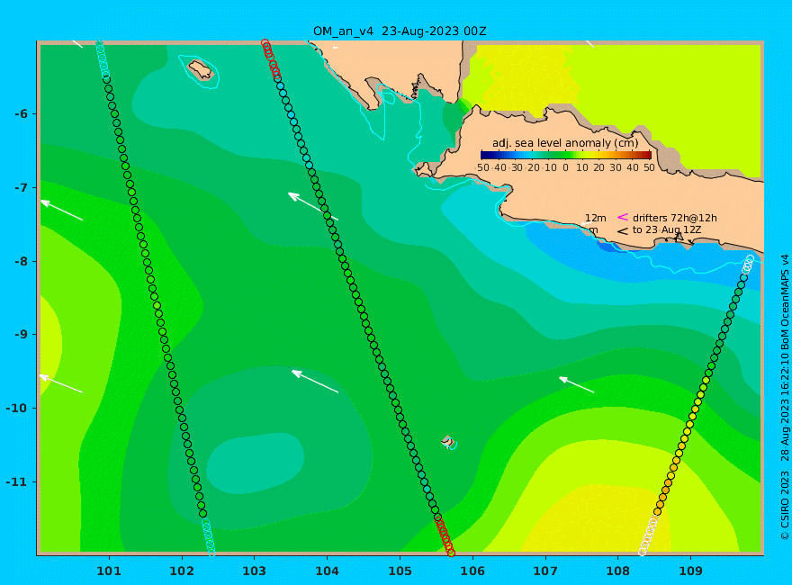Click latitude label -7
This screenshot has height=585, width=792.
[22, 188]
